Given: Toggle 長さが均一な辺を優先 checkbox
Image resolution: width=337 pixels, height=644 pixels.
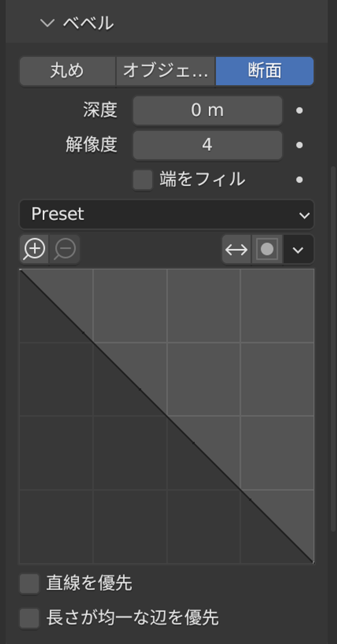Looking at the screenshot, I should (30, 618).
